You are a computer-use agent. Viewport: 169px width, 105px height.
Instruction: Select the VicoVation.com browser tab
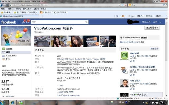tap(19, 16)
